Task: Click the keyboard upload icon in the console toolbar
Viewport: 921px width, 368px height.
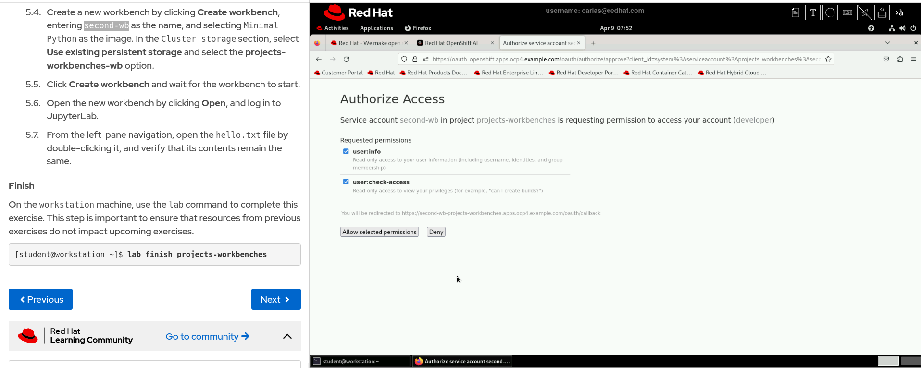Action: click(x=882, y=12)
